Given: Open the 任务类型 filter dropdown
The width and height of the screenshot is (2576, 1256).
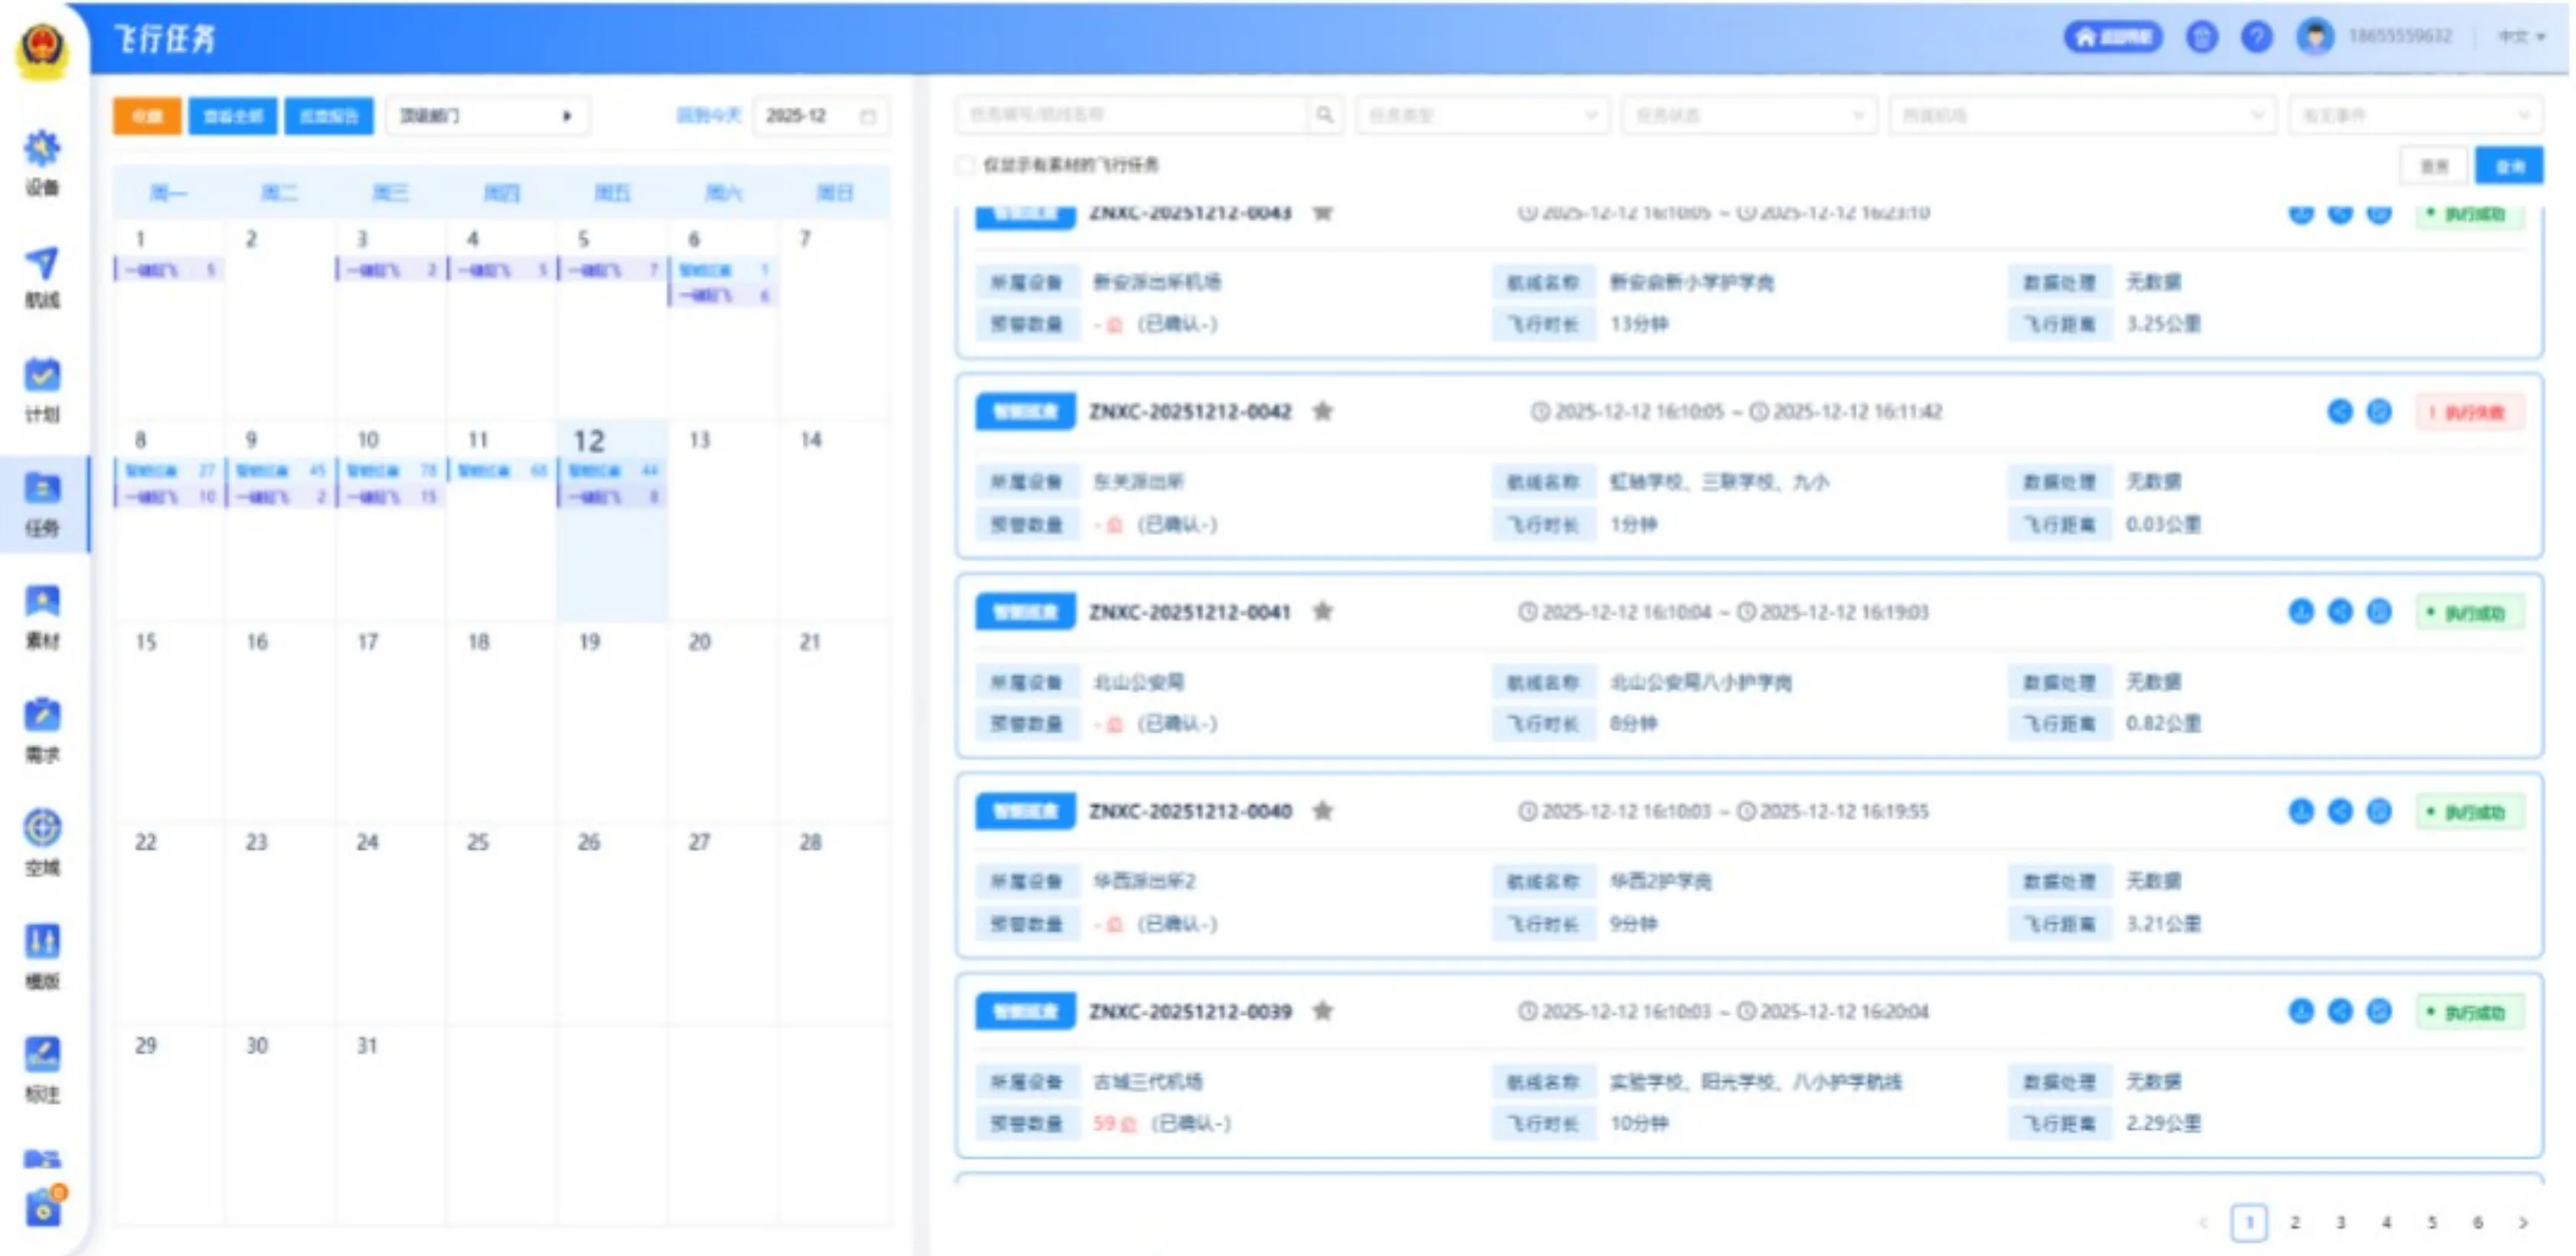Looking at the screenshot, I should pos(1482,115).
